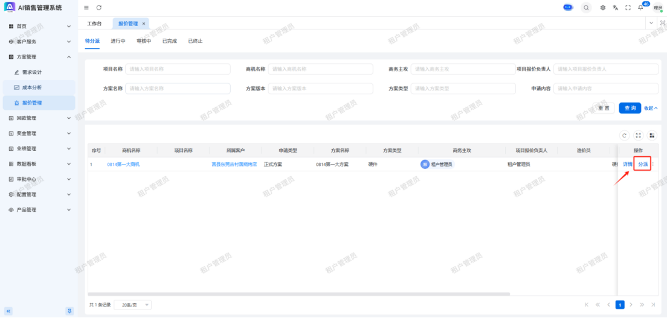Open the 20条/页 page size dropdown
The height and width of the screenshot is (318, 667).
coord(132,305)
